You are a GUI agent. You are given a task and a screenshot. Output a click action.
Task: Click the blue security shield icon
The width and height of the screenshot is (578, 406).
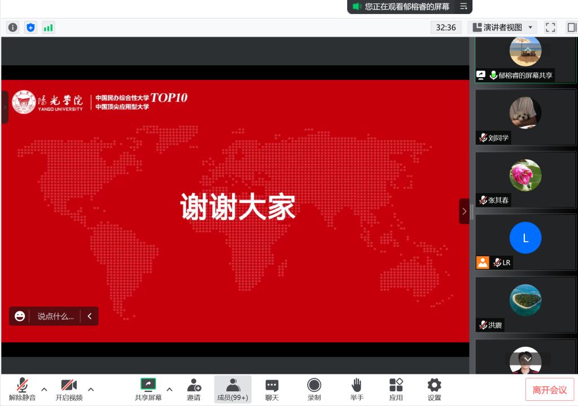tap(30, 27)
